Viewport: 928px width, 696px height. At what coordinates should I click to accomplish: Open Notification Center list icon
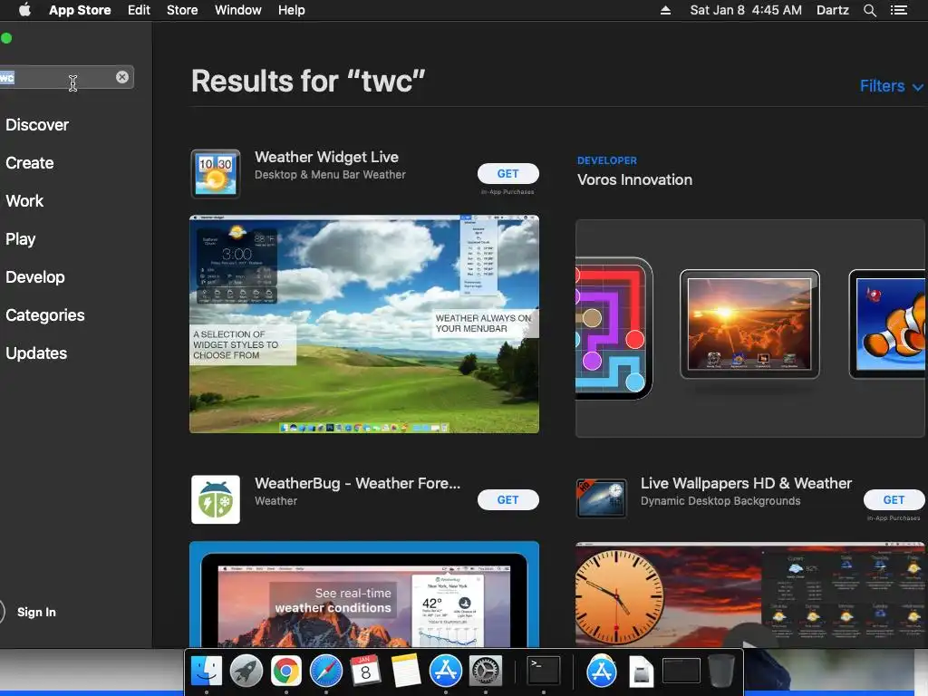899,10
